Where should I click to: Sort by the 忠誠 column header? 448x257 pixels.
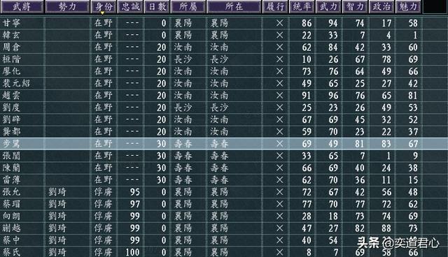131,6
